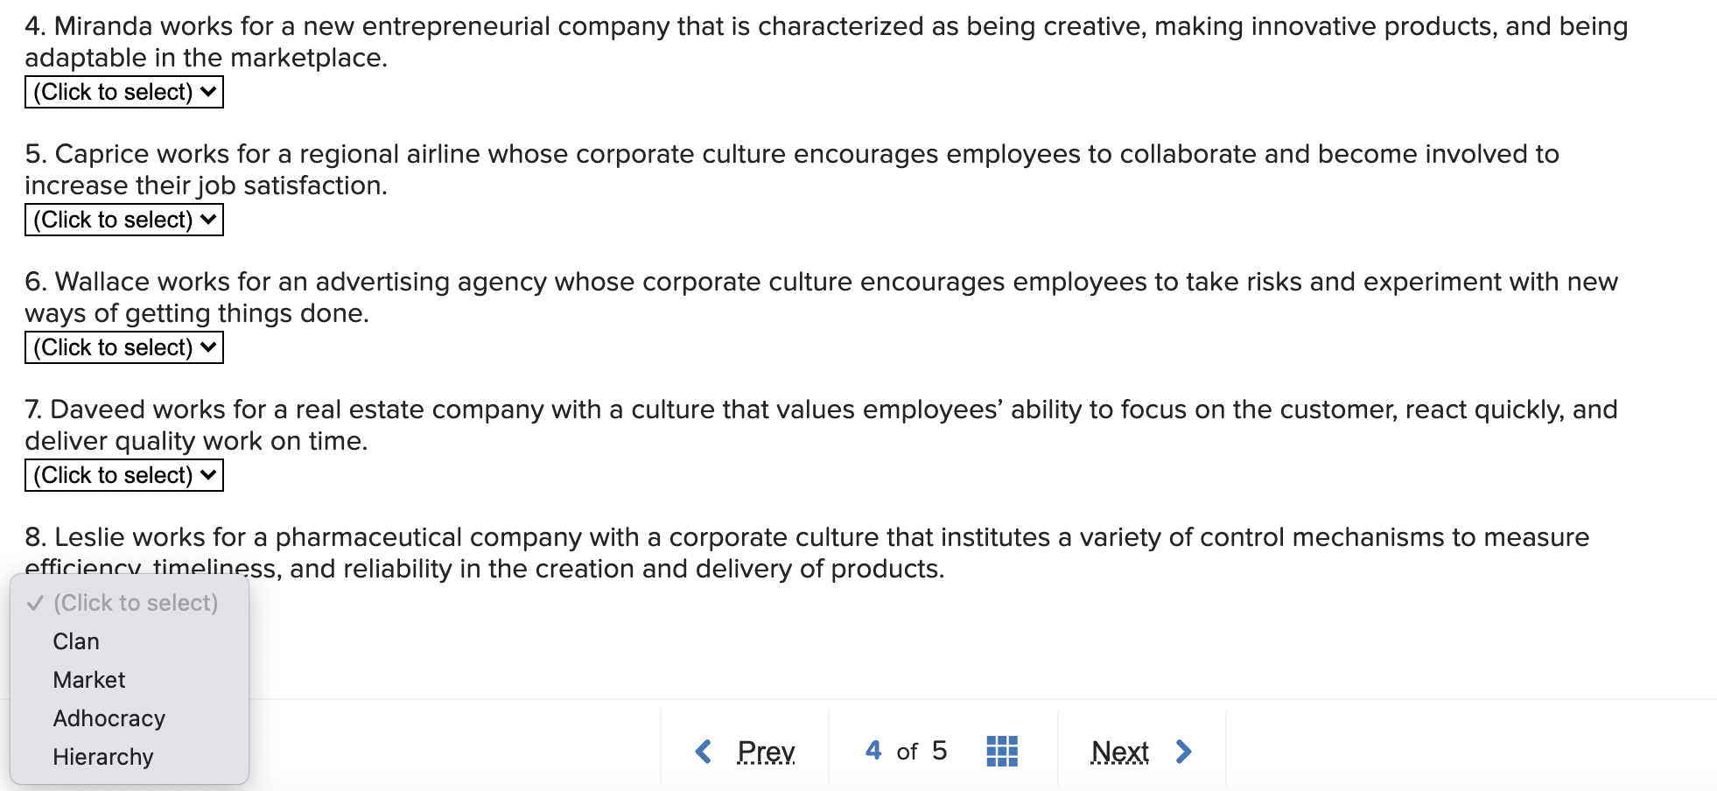Click the grid page navigator icon
This screenshot has height=791, width=1717.
pyautogui.click(x=1004, y=750)
